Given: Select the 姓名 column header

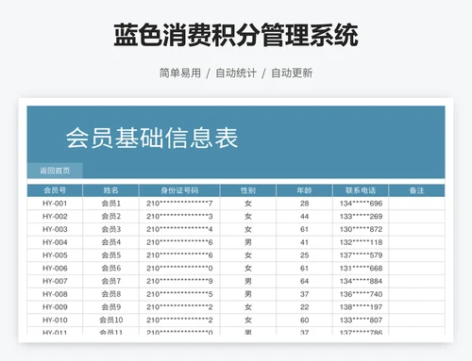Looking at the screenshot, I should coord(110,190).
